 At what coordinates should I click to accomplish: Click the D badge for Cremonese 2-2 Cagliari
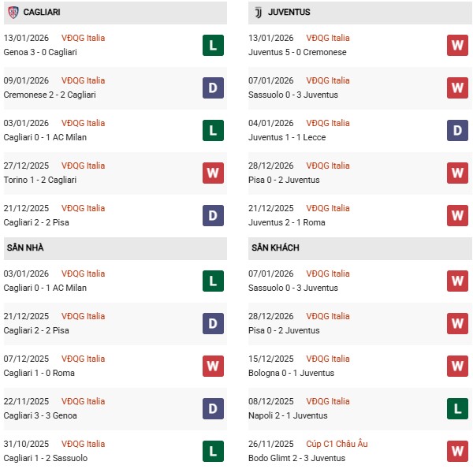(213, 87)
